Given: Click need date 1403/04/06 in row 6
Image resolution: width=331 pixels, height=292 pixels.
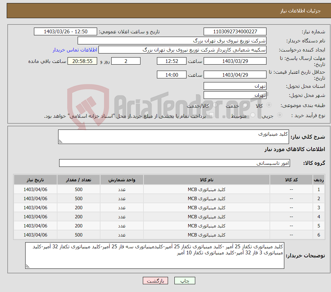Looking at the screenshot, I should tap(35, 235).
